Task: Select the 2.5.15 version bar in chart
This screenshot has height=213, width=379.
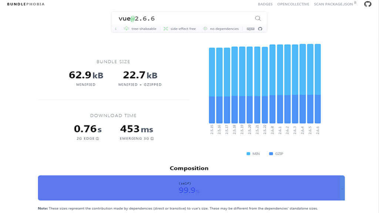Action: click(212, 85)
